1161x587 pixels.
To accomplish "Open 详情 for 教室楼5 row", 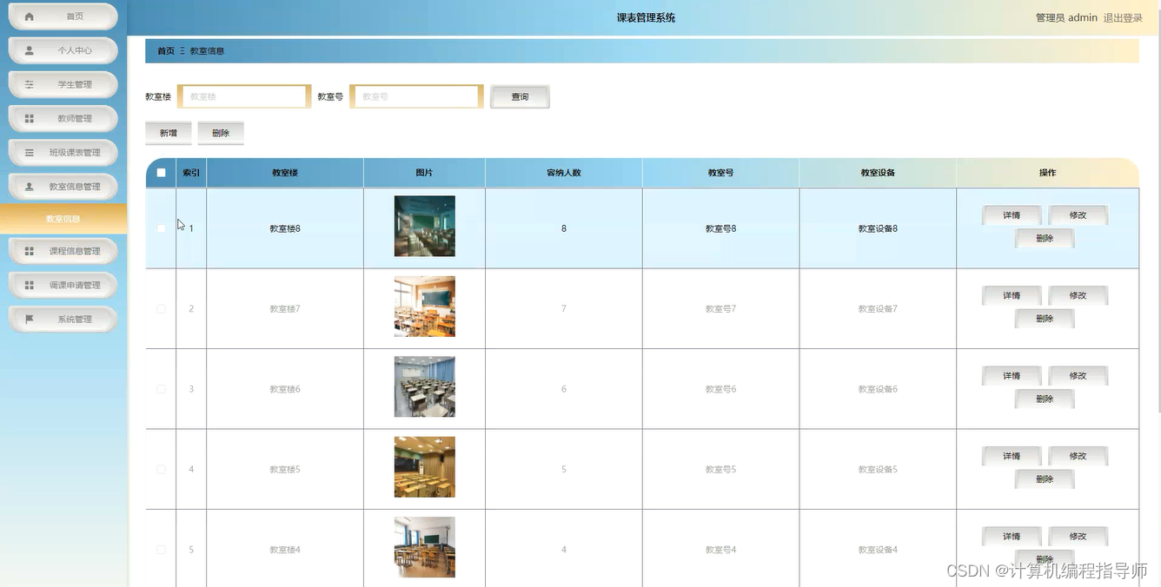I will coord(1012,456).
